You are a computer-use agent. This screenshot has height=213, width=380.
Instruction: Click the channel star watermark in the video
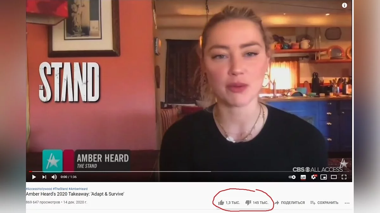tap(344, 163)
